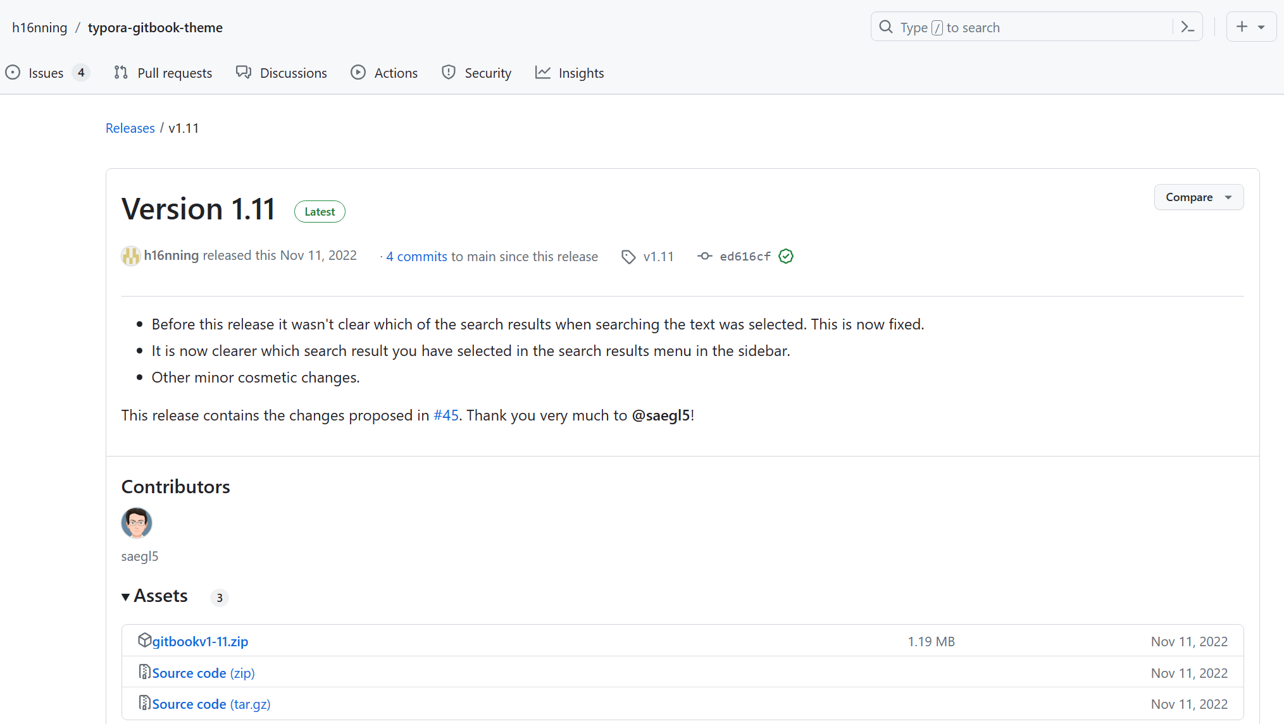The height and width of the screenshot is (724, 1284).
Task: Click the package icon beside gitbookv1-11.zip
Action: pos(144,641)
